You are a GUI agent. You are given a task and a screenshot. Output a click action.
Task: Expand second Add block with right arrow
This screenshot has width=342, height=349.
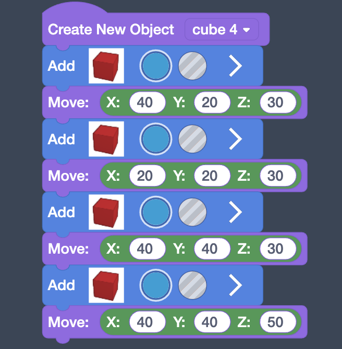(x=236, y=139)
